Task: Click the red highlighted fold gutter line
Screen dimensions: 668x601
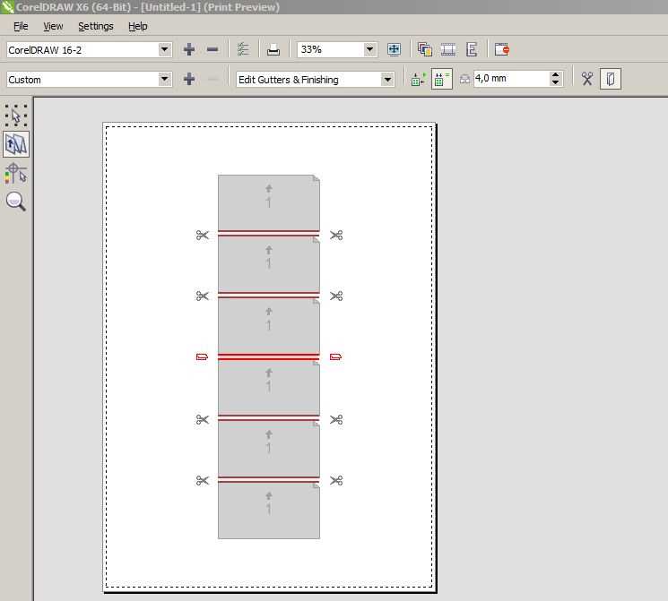Action: (268, 356)
